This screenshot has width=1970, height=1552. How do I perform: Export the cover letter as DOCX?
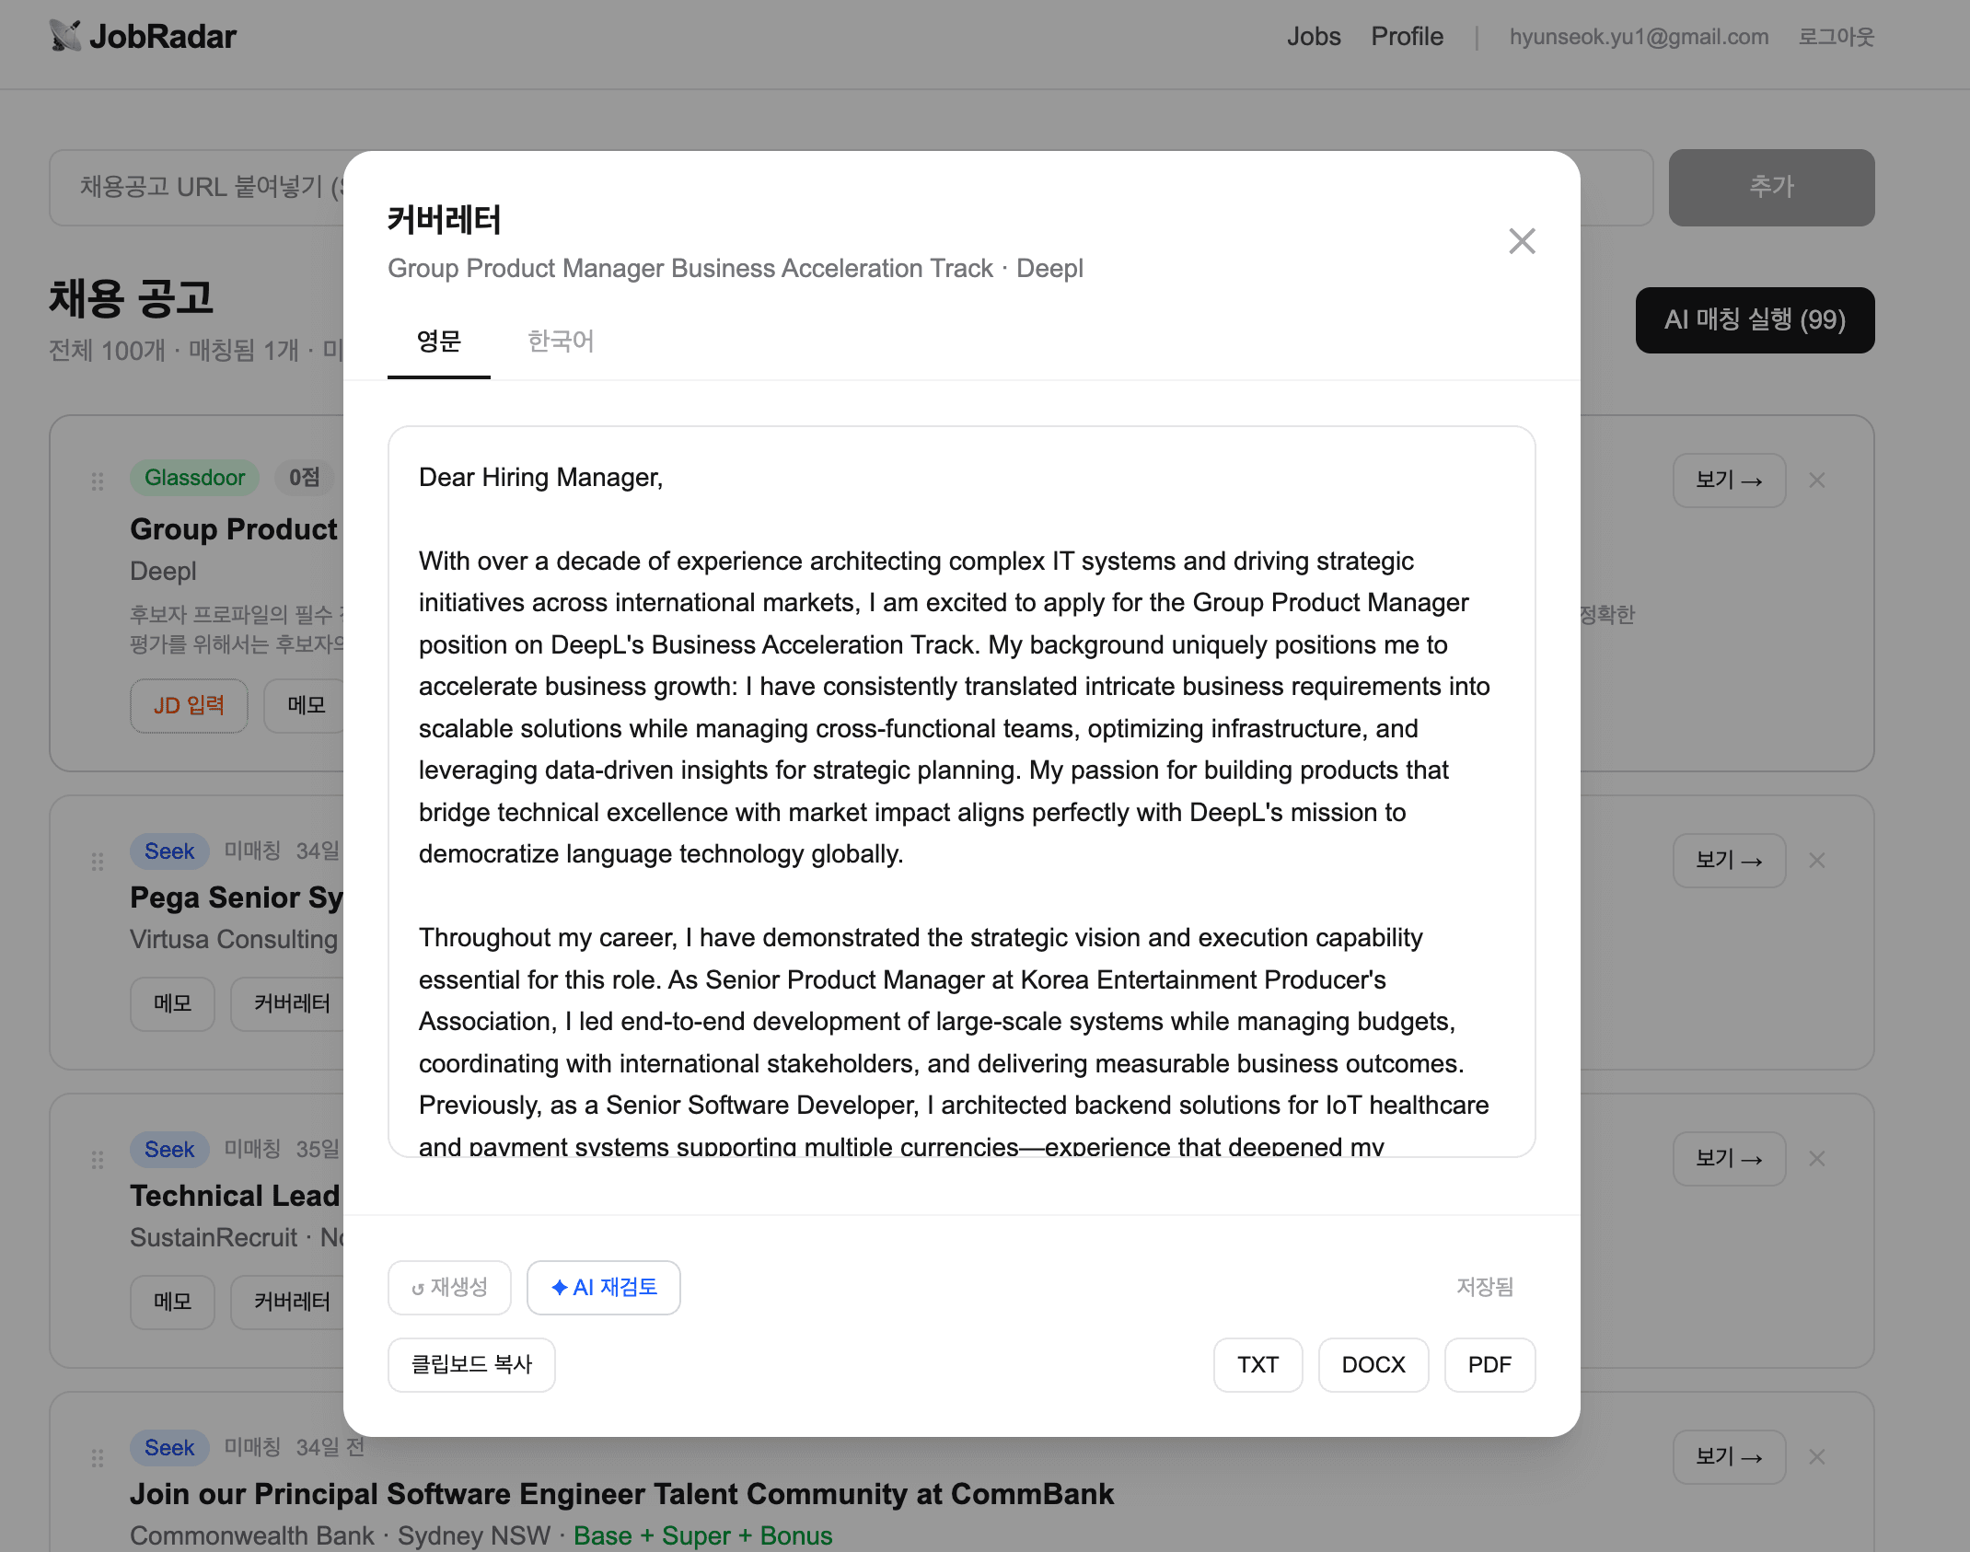pyautogui.click(x=1373, y=1364)
